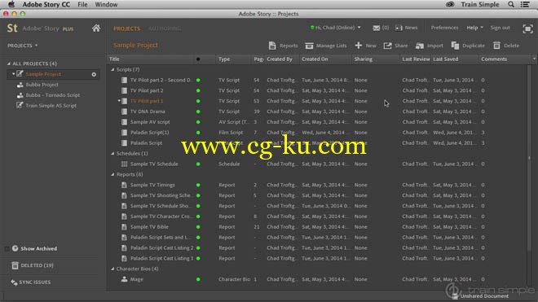Viewport: 538px width, 302px height.
Task: Click the Mage character bio icon
Action: (124, 279)
